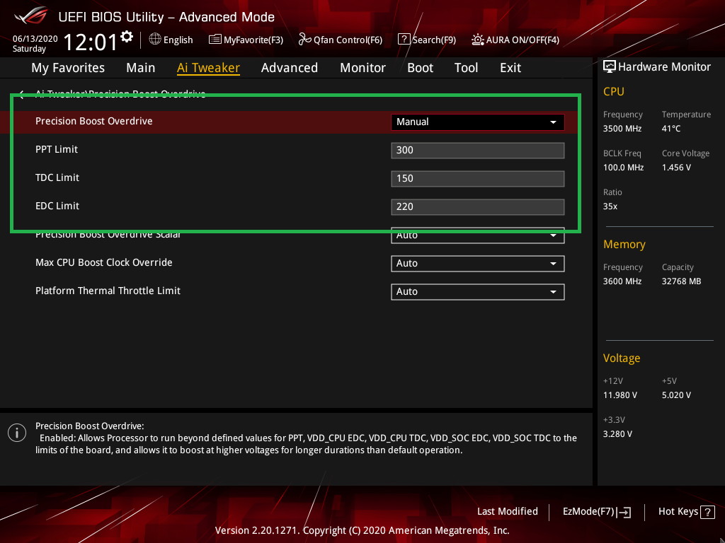Image resolution: width=725 pixels, height=543 pixels.
Task: Click the Core Voltage value 1.456 V
Action: (x=676, y=168)
